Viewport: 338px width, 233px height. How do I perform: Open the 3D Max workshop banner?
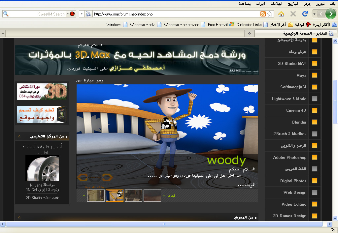point(137,60)
